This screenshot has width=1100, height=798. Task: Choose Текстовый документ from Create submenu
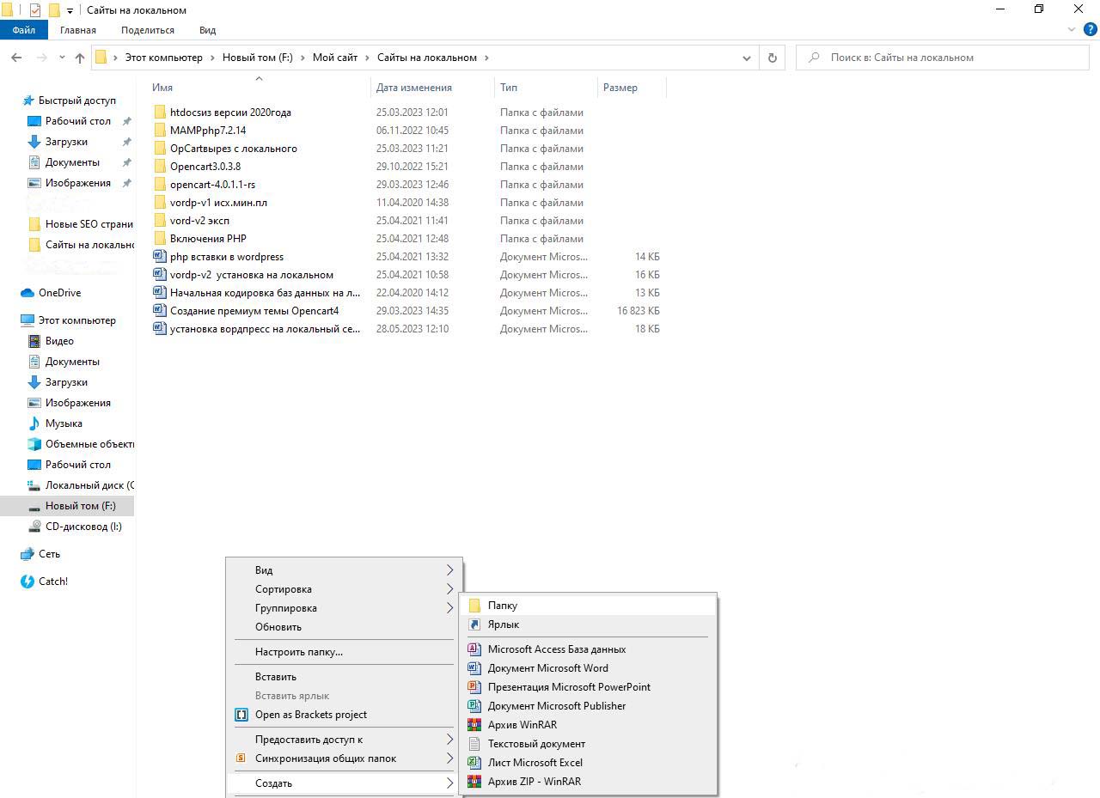click(x=536, y=744)
